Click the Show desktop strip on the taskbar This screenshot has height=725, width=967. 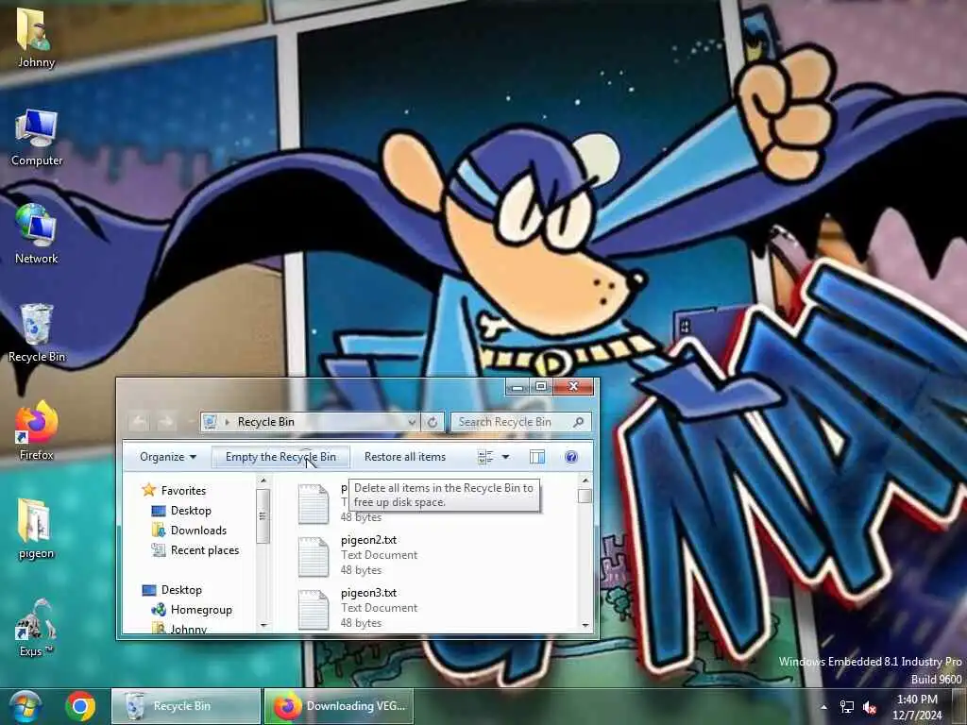960,706
